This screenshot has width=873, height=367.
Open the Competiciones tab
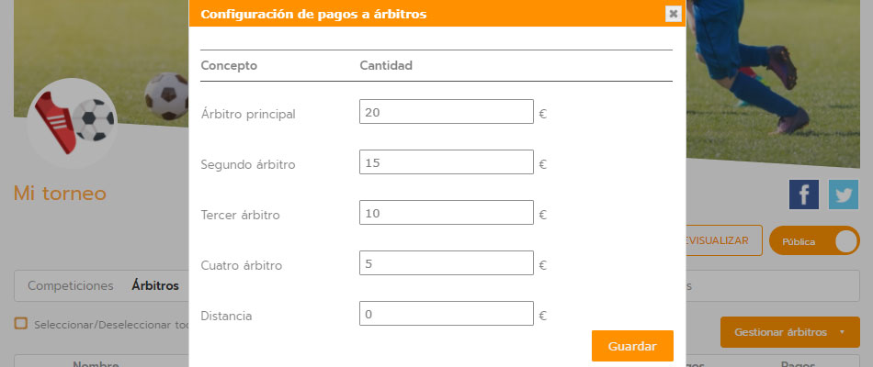71,285
